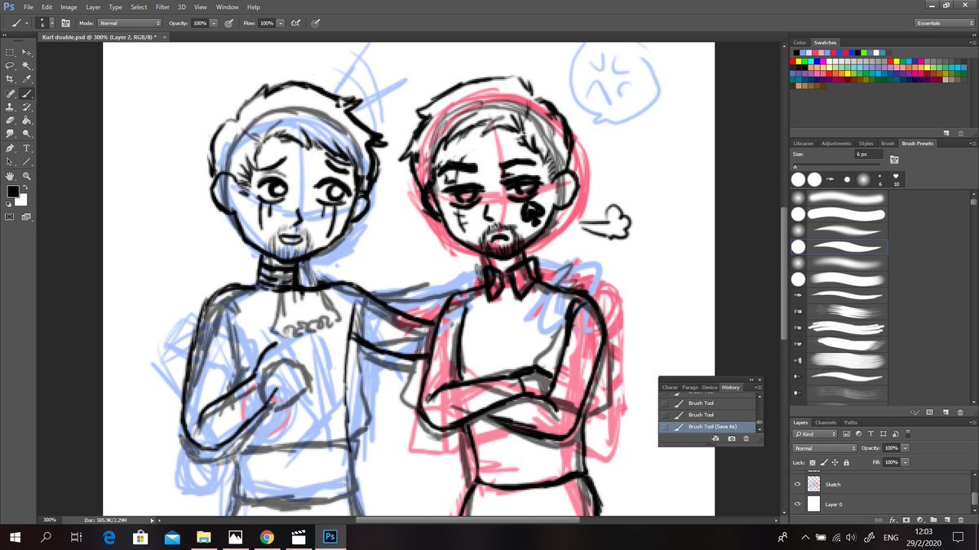Select the Zoom tool
The image size is (979, 550).
point(27,175)
